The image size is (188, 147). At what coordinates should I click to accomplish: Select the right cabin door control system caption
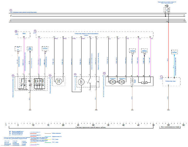[x=91, y=127]
